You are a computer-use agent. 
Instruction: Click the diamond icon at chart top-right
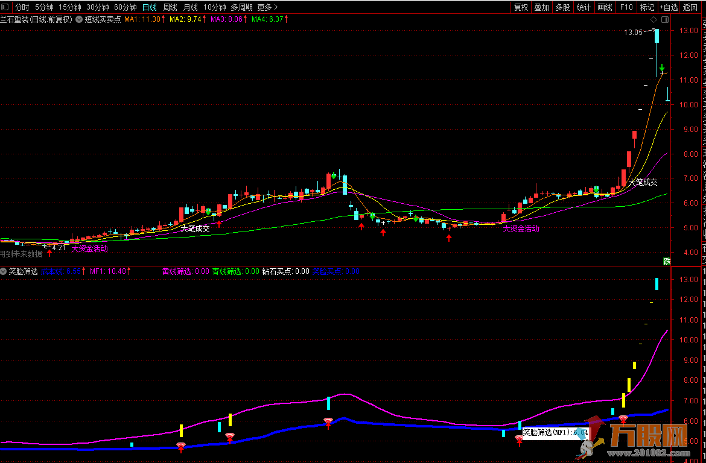pos(654,19)
